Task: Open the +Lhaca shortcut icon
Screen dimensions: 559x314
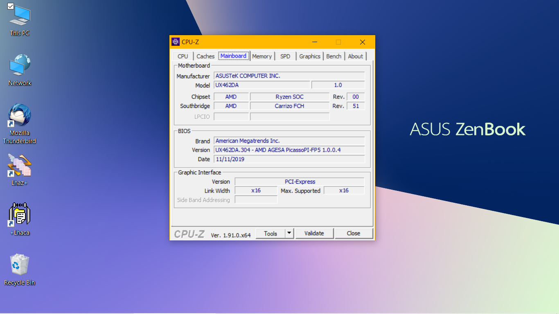Action: [20, 220]
